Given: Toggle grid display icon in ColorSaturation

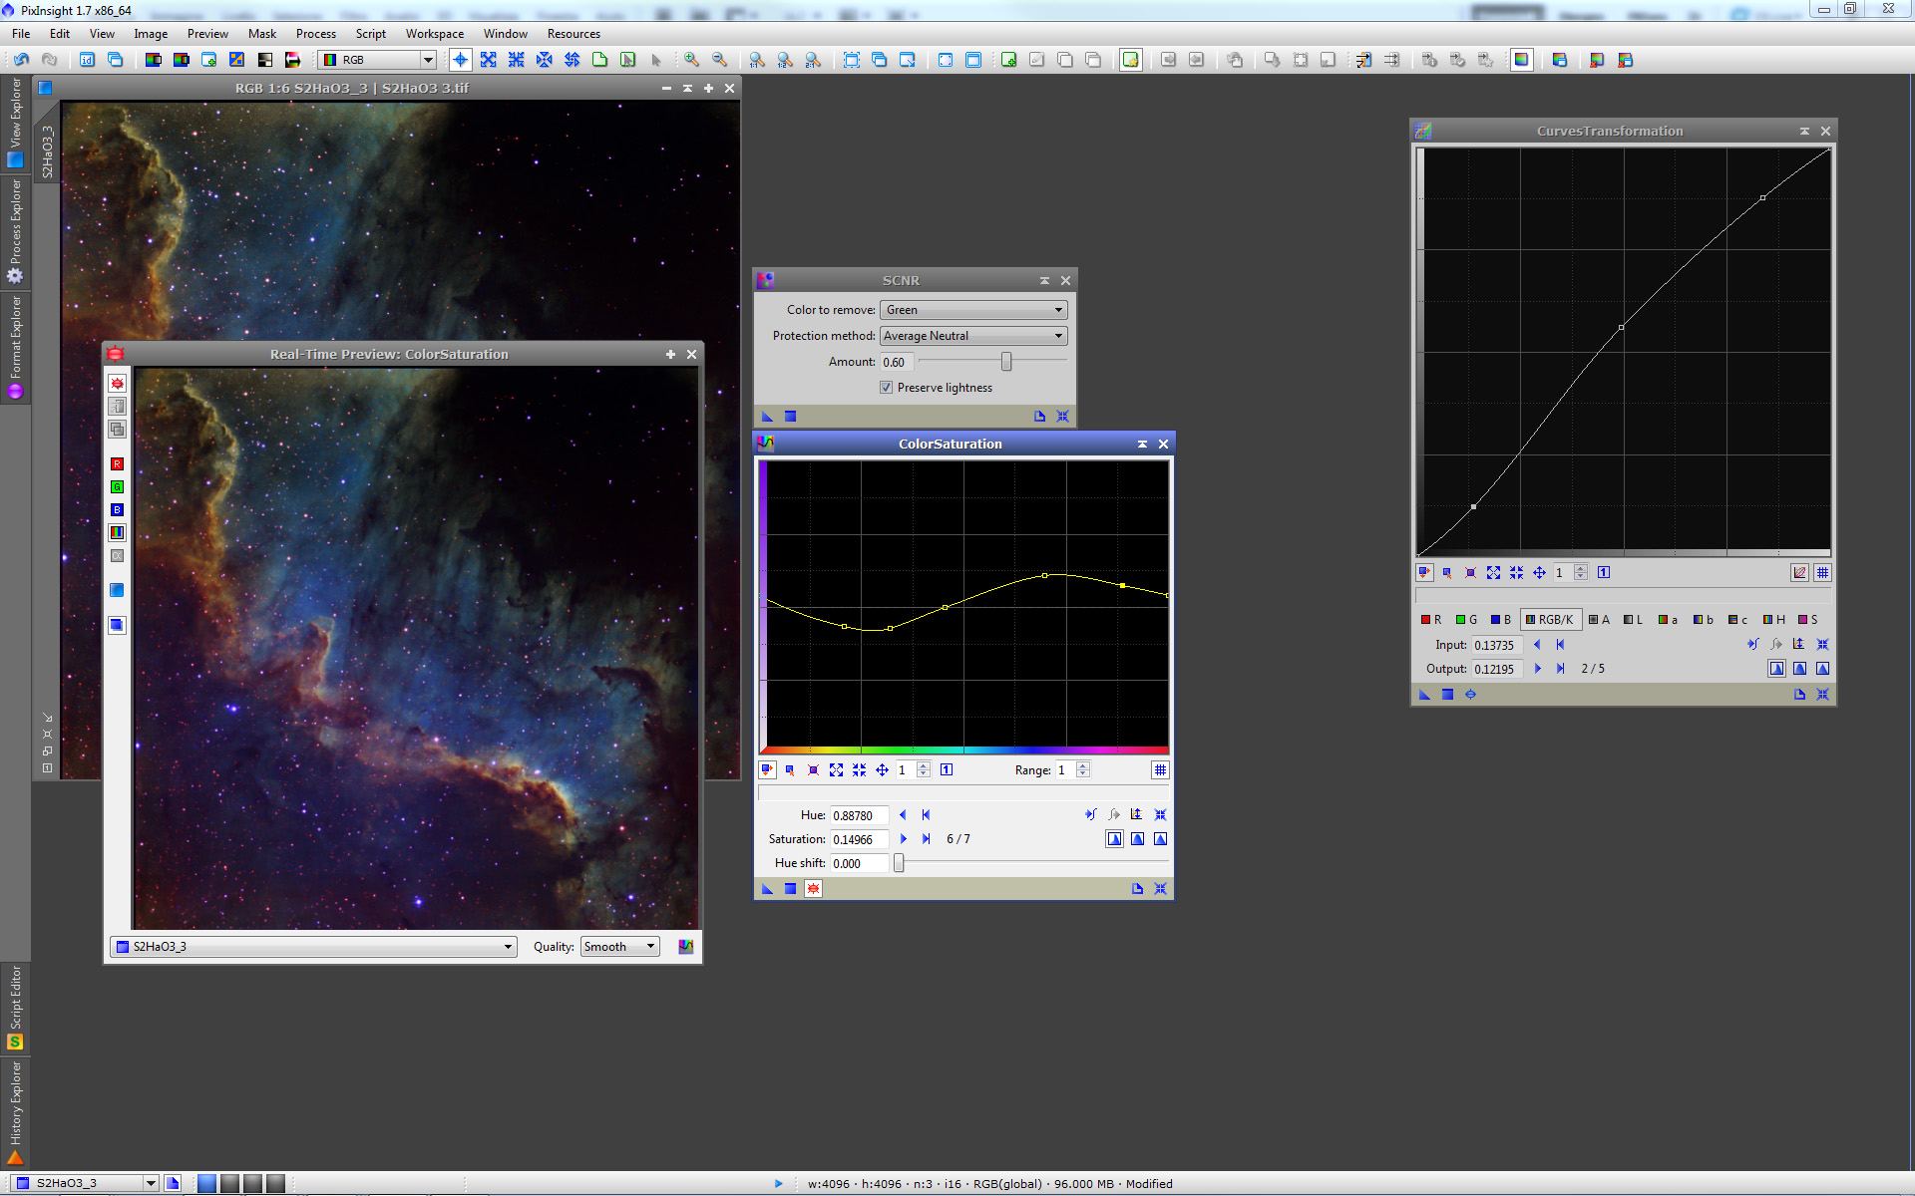Looking at the screenshot, I should [x=1159, y=769].
